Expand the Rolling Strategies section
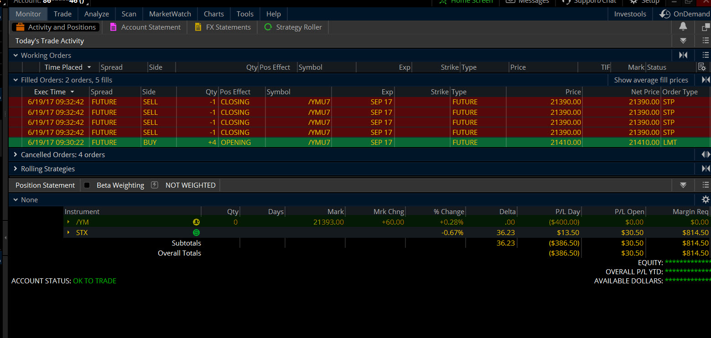The width and height of the screenshot is (711, 338). 16,169
